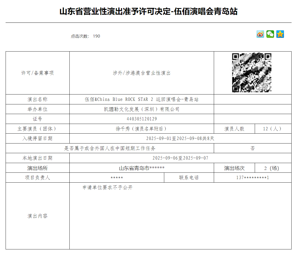301x255 pixels.
Task: Select the 涉外/涉港澳台营业性演出 cell
Action: coord(142,73)
